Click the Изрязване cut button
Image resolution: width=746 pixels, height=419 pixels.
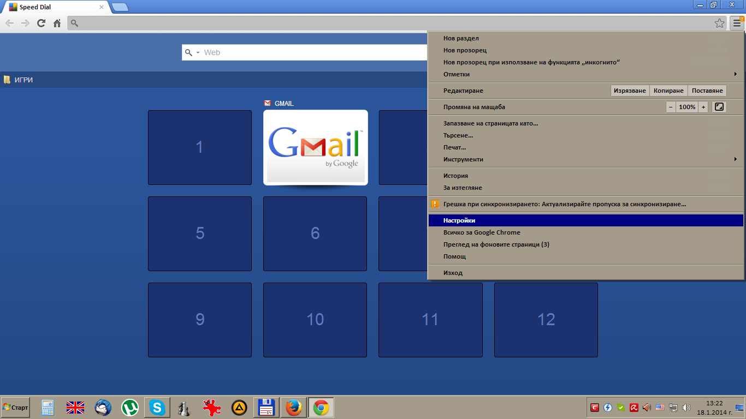point(630,91)
